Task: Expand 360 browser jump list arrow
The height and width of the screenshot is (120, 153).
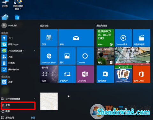Action: (x=34, y=51)
